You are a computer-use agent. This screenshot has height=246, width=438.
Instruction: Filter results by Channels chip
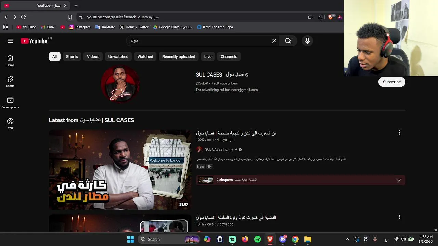click(x=229, y=57)
